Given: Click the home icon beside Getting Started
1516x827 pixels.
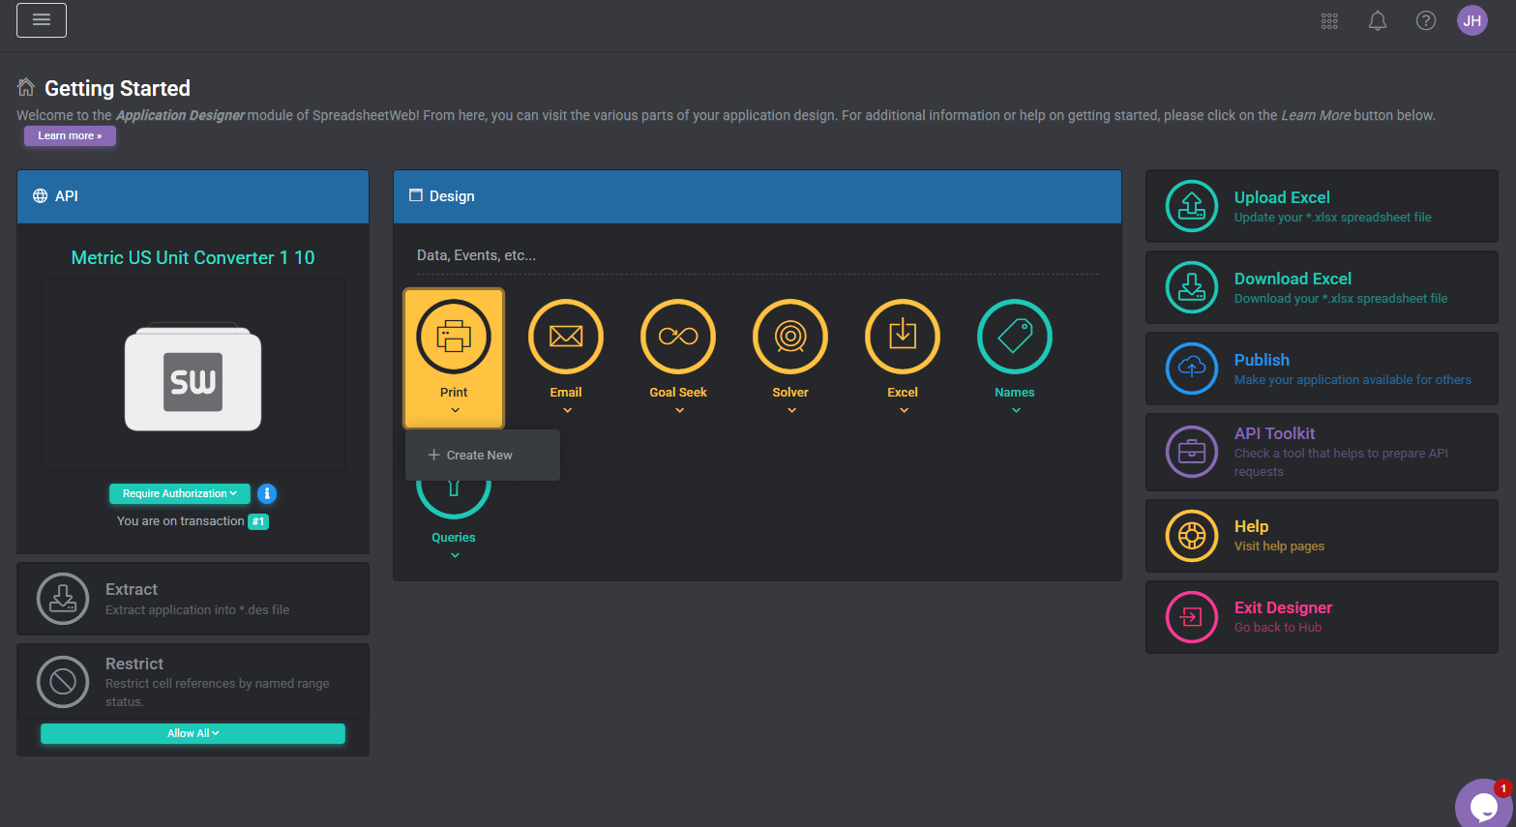Looking at the screenshot, I should pos(26,87).
